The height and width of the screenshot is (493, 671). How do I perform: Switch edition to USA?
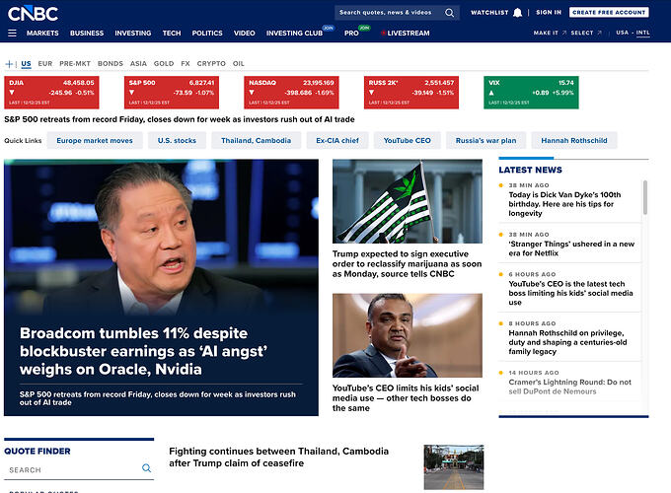point(623,33)
